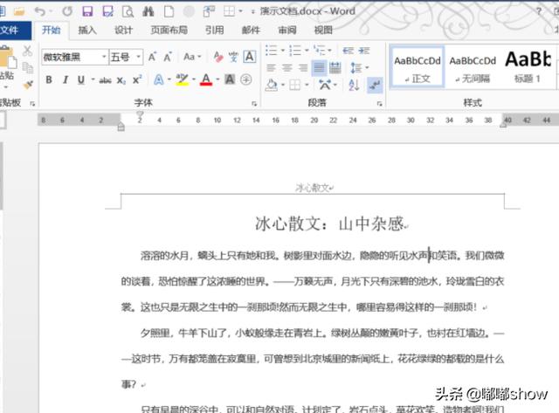Viewport: 559px width, 413px height.
Task: Save the document with the purple disk icon
Action: tap(87, 11)
